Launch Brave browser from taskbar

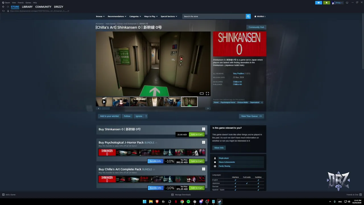(x=157, y=202)
